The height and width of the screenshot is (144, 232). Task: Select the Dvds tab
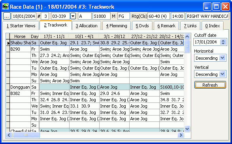click(x=142, y=26)
